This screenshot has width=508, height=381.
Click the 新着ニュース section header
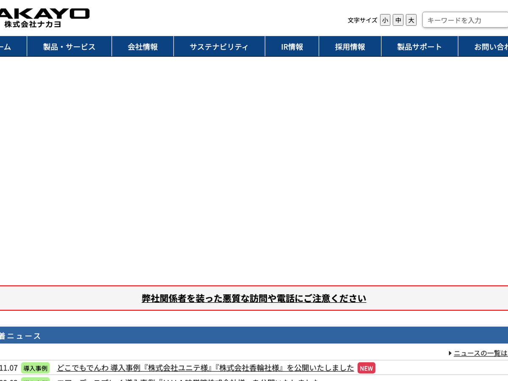[x=21, y=336]
